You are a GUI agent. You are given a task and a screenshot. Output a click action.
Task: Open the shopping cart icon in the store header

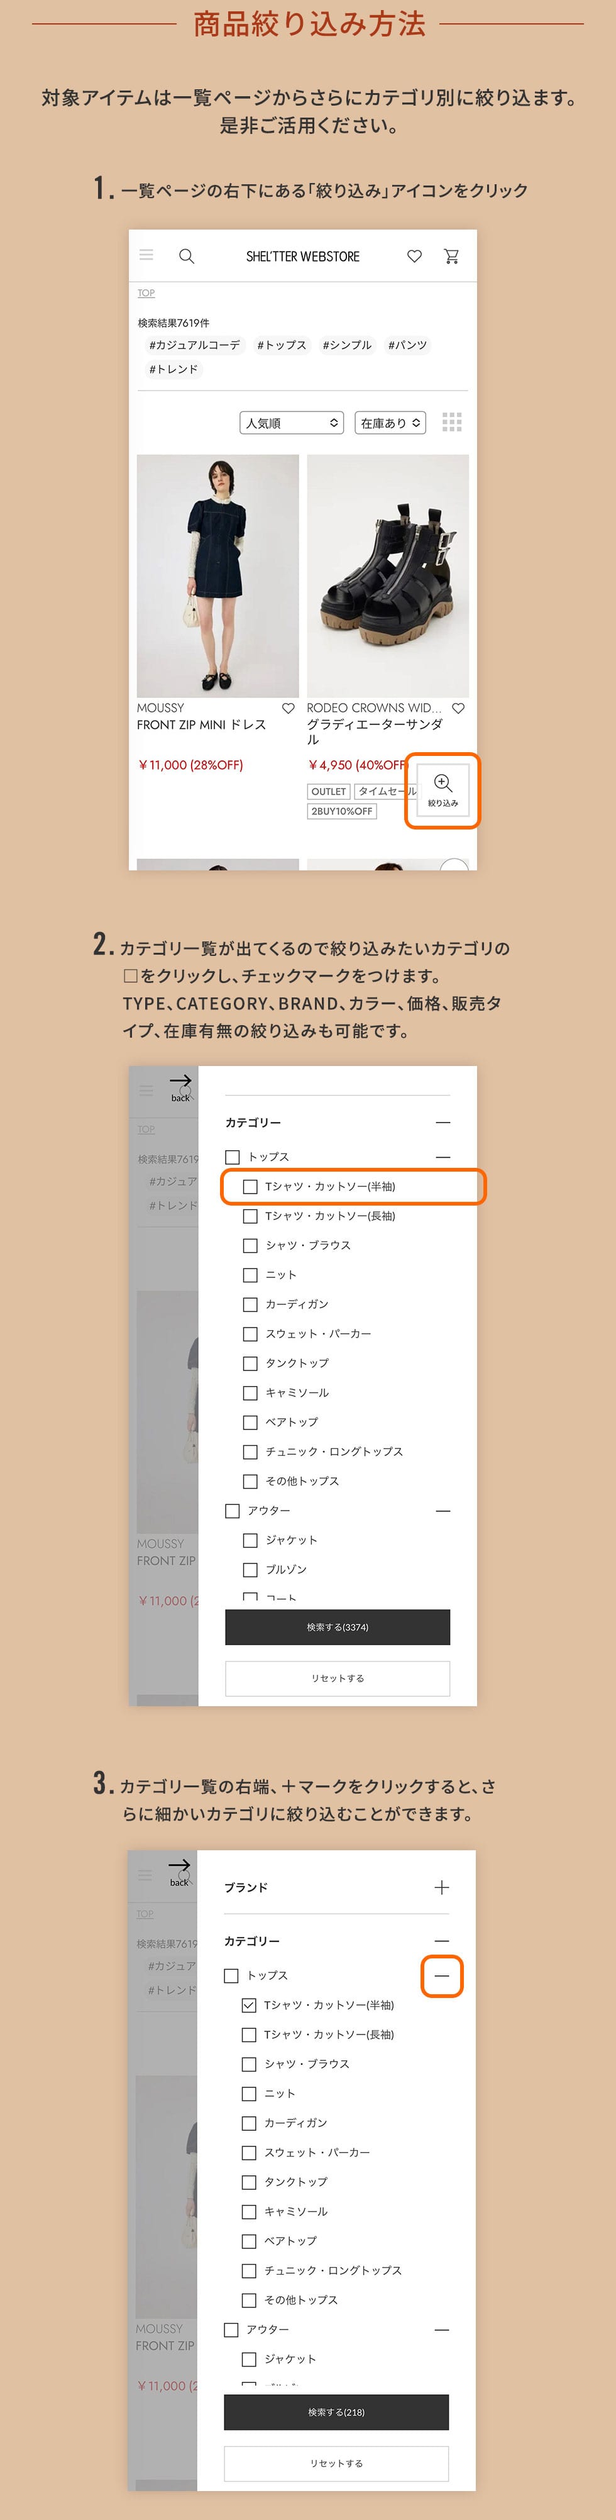pos(451,257)
